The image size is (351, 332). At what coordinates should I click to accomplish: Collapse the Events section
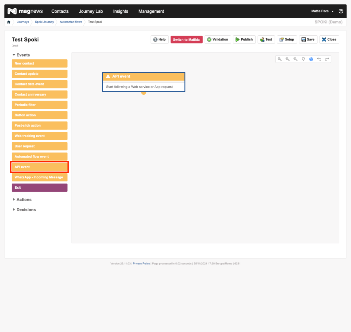tap(21, 55)
